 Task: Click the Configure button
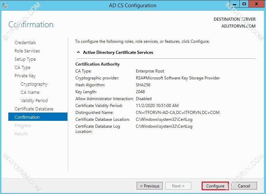point(215,186)
